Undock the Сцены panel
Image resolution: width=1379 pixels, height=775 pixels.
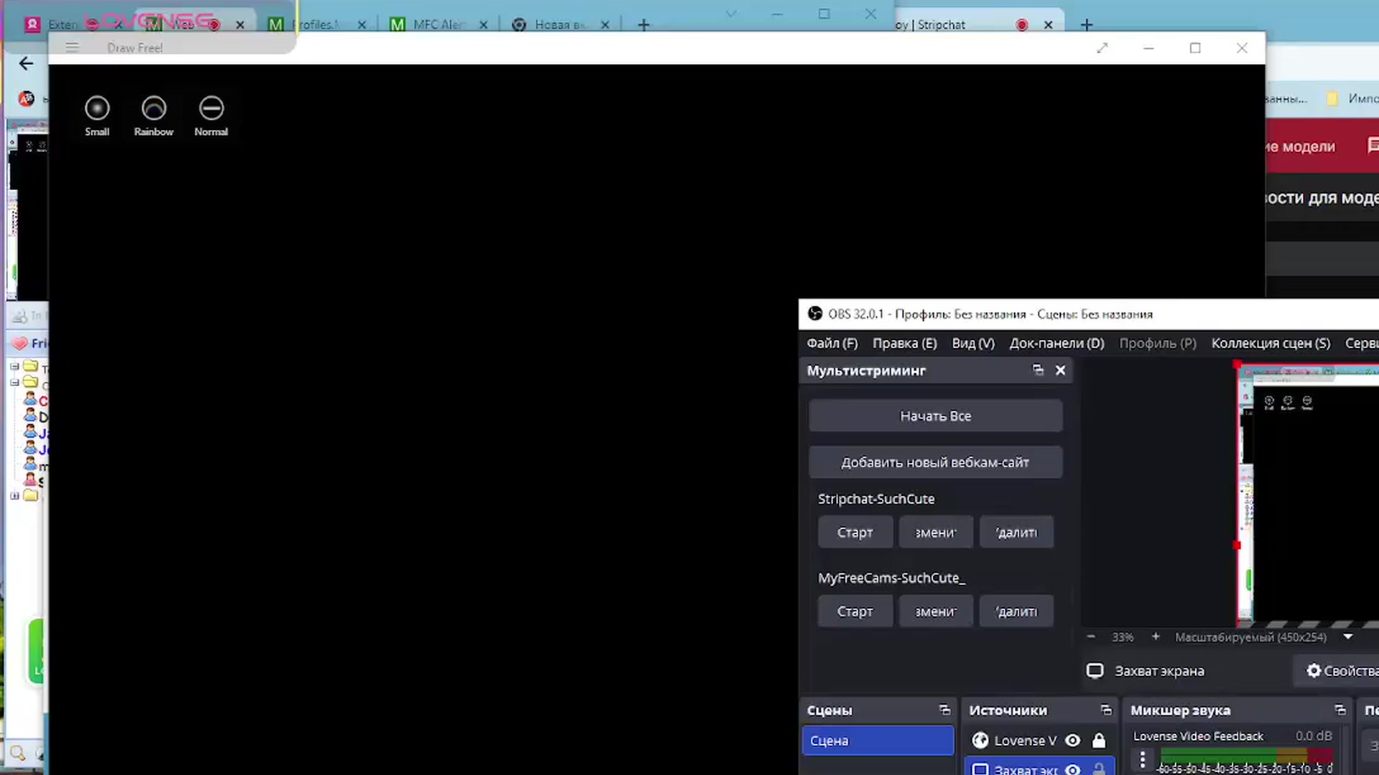coord(944,710)
